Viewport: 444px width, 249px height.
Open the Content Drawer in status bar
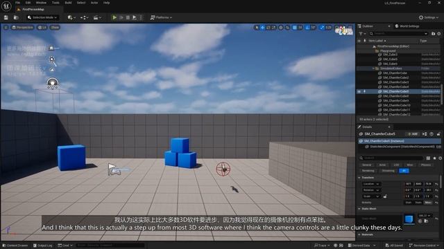pos(15,246)
